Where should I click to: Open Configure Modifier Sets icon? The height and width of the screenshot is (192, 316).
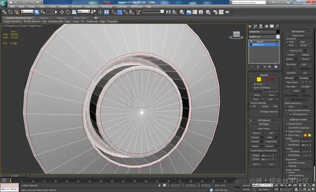[276, 67]
